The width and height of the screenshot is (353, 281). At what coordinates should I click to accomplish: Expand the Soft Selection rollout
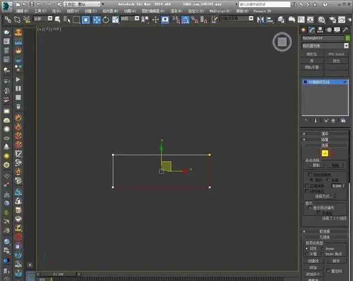click(325, 231)
